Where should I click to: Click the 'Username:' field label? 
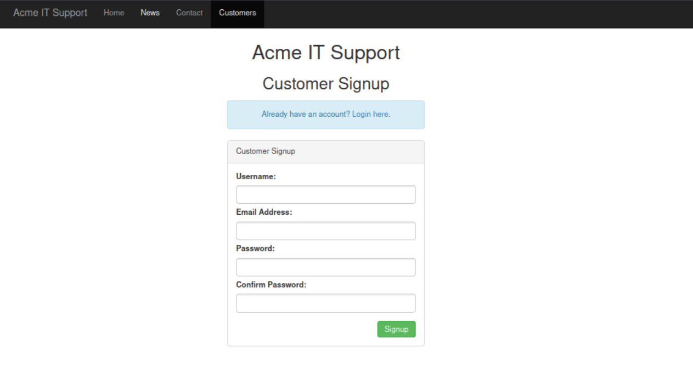[256, 176]
